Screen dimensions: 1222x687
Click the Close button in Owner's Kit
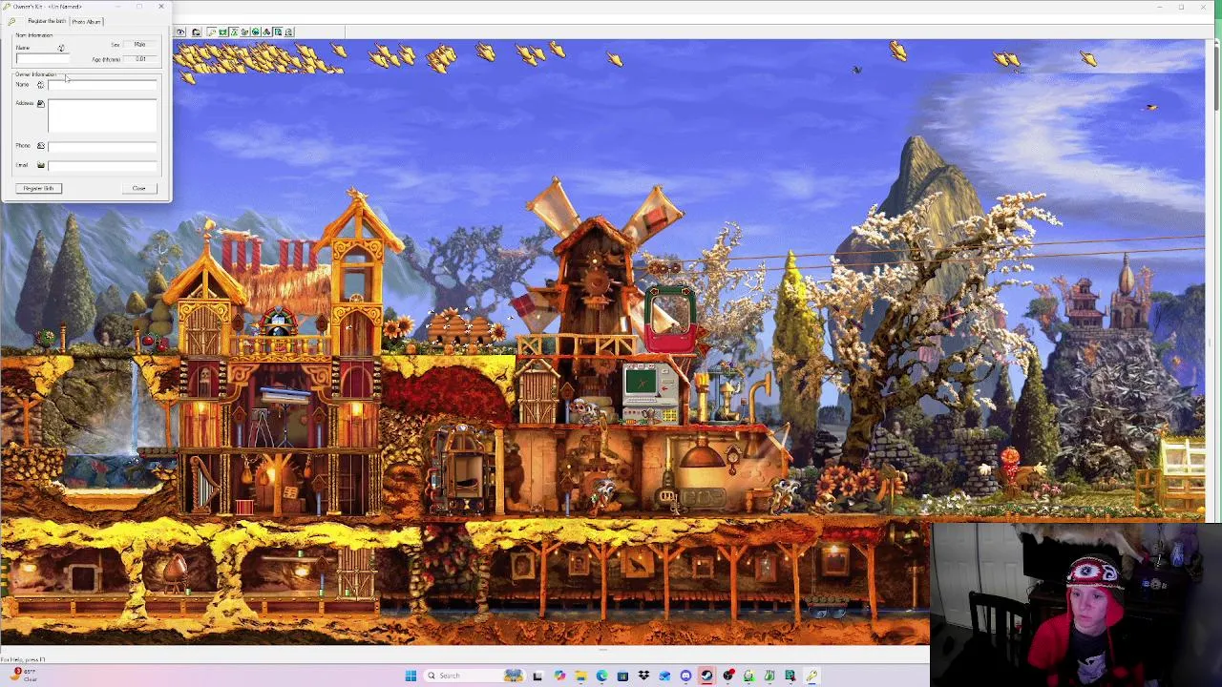click(139, 188)
